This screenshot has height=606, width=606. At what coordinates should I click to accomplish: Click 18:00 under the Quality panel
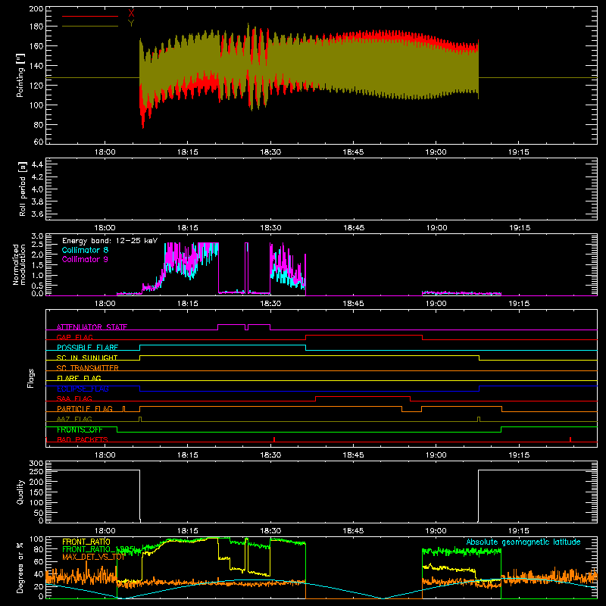click(x=105, y=531)
